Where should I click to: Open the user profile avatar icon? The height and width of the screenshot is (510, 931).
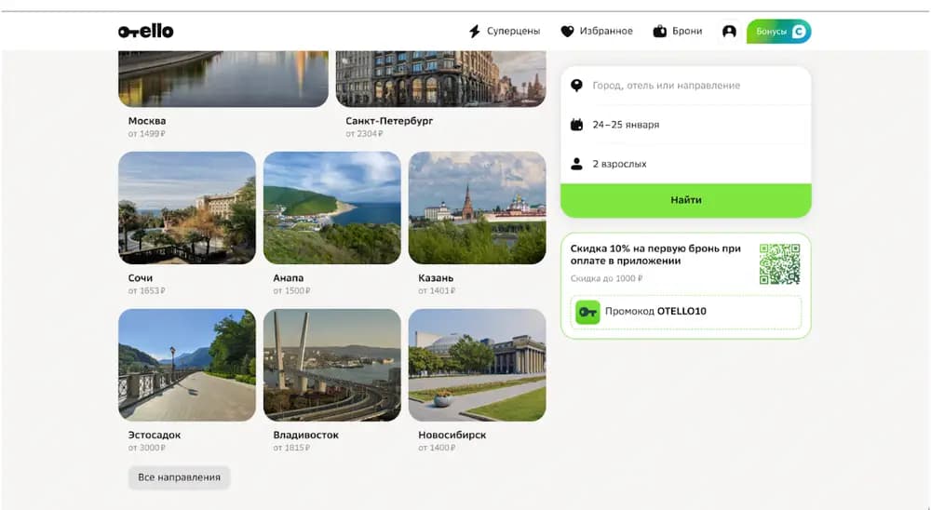point(729,32)
